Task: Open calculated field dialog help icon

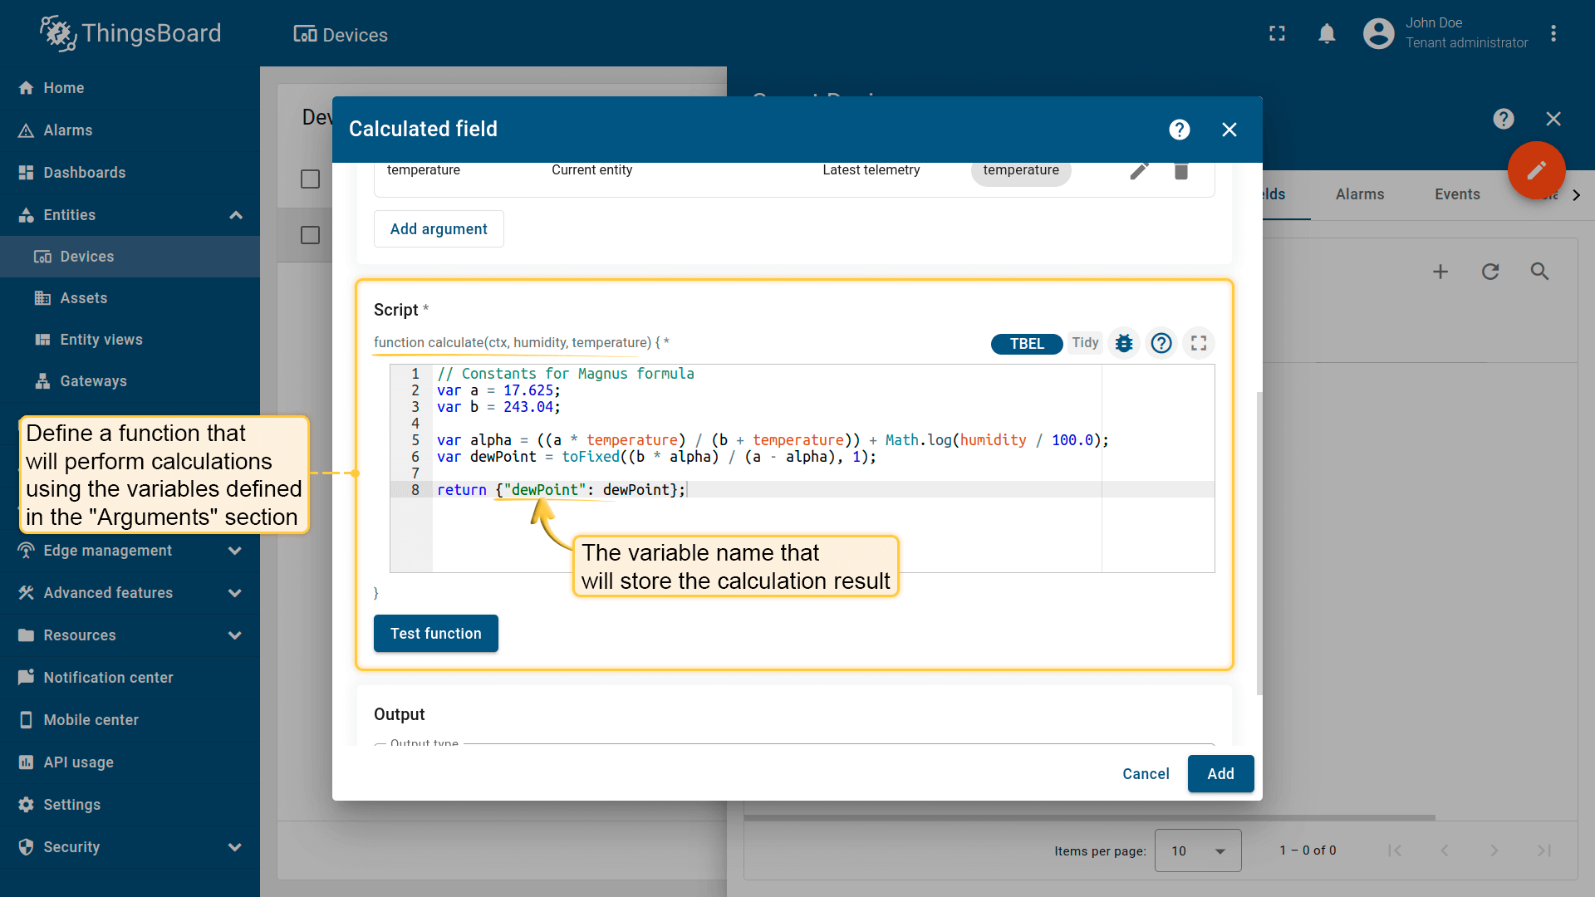Action: point(1179,130)
